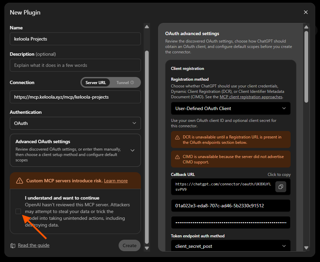The image size is (320, 262).
Task: Click right panel scroll down arrow
Action: (306, 248)
